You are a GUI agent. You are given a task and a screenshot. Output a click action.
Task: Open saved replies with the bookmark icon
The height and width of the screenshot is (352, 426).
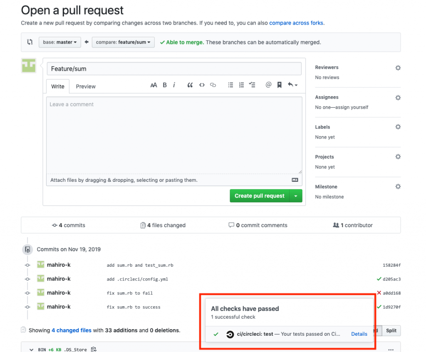(x=279, y=85)
